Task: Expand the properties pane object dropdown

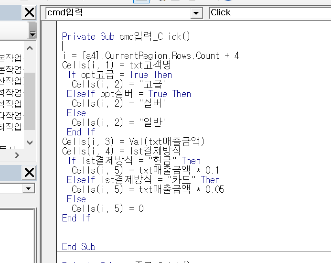Action: point(29,188)
